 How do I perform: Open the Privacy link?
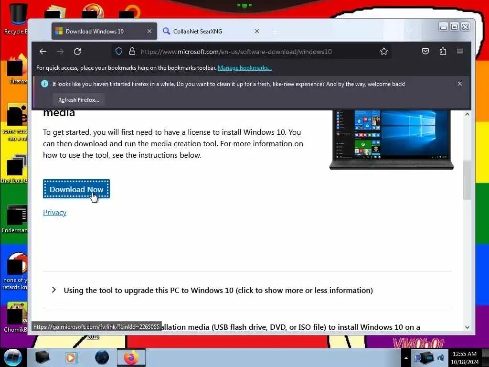click(54, 213)
